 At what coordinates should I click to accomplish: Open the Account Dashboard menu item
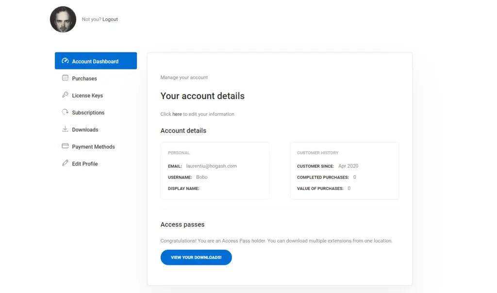coord(96,61)
